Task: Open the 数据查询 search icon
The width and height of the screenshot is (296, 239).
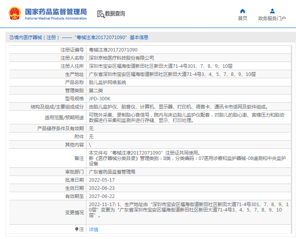Action: (101, 14)
